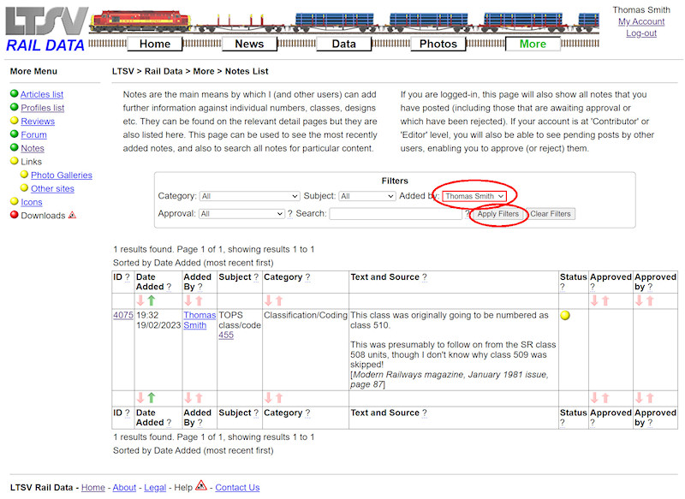The height and width of the screenshot is (499, 685).
Task: Click the yellow status dot for note 4075
Action: (565, 316)
